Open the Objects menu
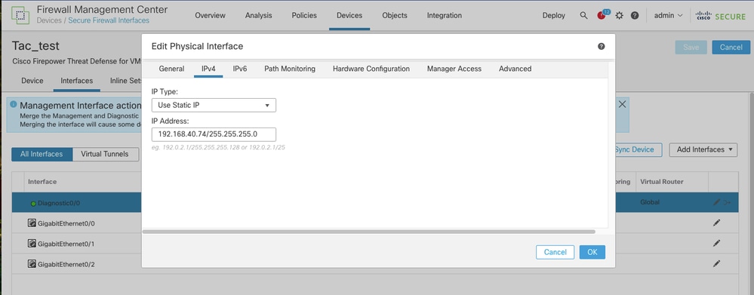This screenshot has height=295, width=754. [395, 15]
